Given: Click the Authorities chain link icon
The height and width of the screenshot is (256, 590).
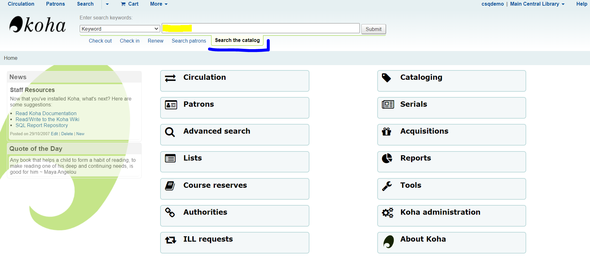Looking at the screenshot, I should point(170,212).
